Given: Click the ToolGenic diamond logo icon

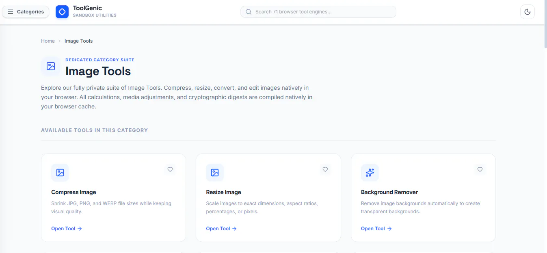Looking at the screenshot, I should point(62,12).
